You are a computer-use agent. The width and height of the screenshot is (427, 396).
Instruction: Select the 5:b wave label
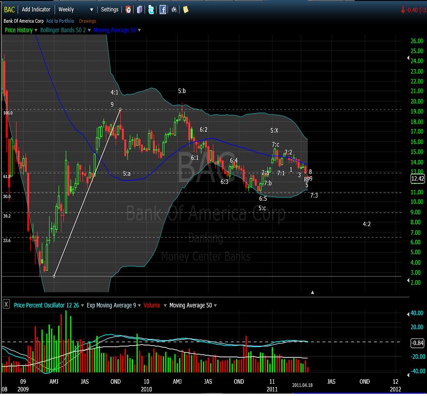point(182,91)
